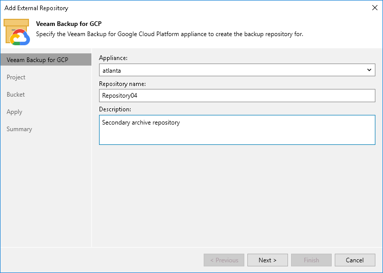The height and width of the screenshot is (273, 383).
Task: Go to the Apply wizard step
Action: click(x=14, y=112)
